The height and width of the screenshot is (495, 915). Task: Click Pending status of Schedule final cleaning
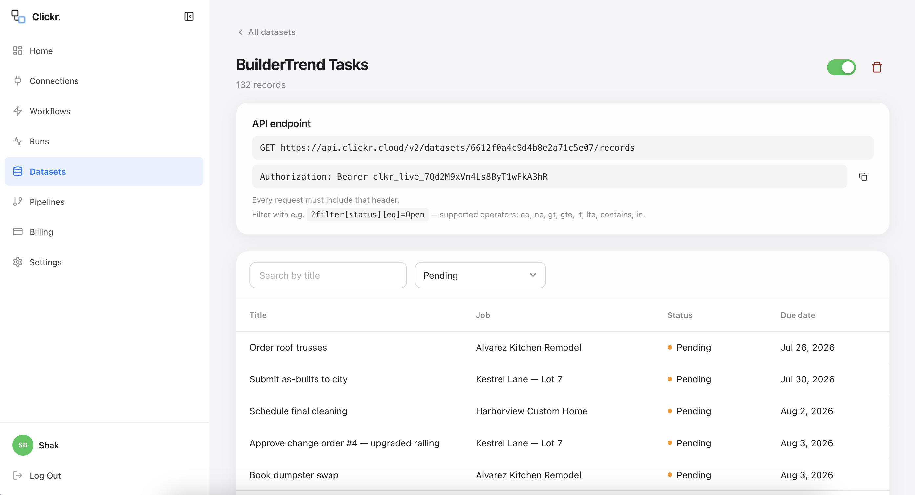tap(689, 411)
